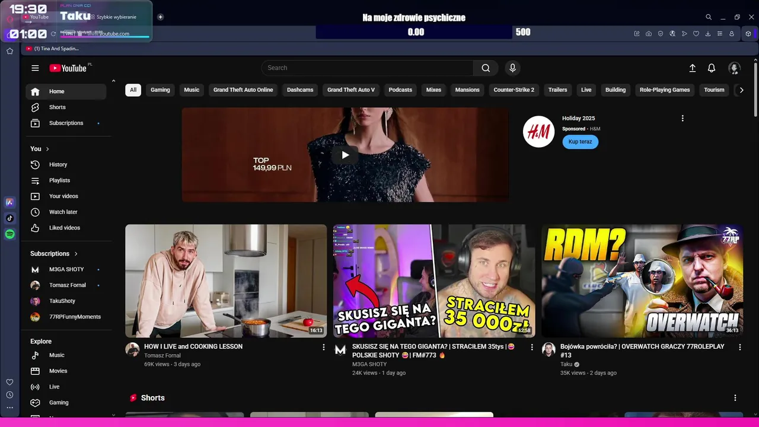The width and height of the screenshot is (759, 427).
Task: Click the edit note toolbar icon
Action: [x=637, y=34]
